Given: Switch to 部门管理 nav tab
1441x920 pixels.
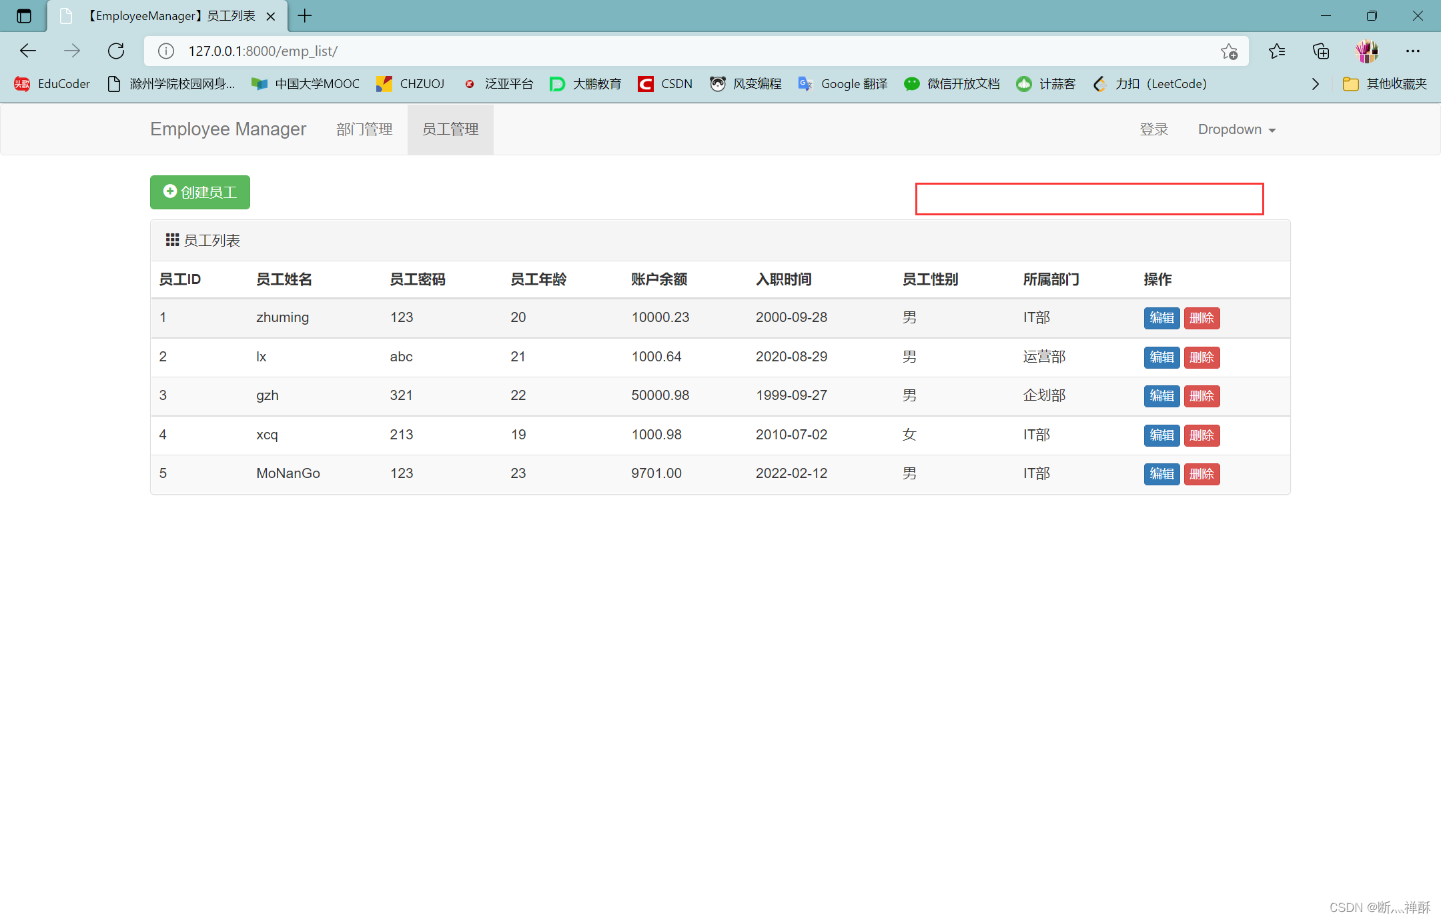Looking at the screenshot, I should 364,129.
